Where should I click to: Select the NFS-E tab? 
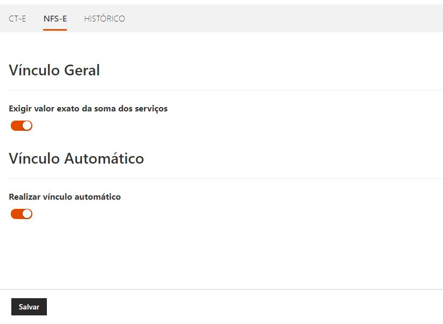click(x=55, y=19)
